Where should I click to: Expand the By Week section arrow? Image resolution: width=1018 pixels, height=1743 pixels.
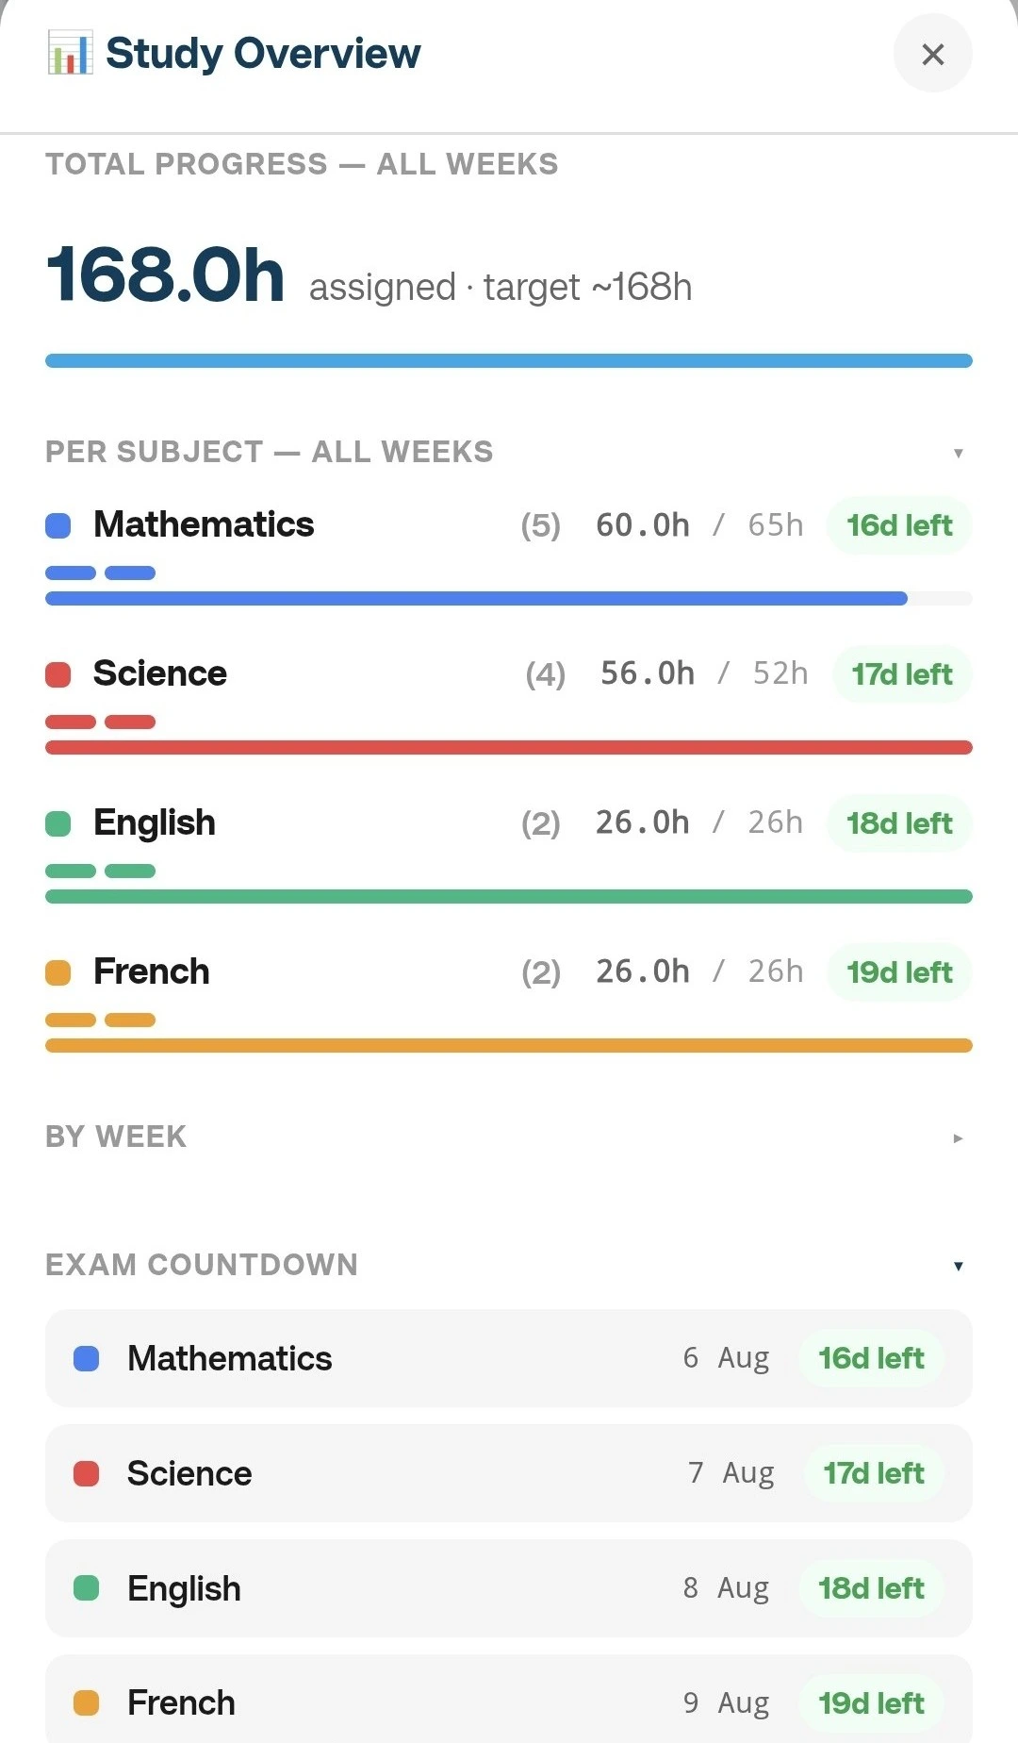(958, 1138)
